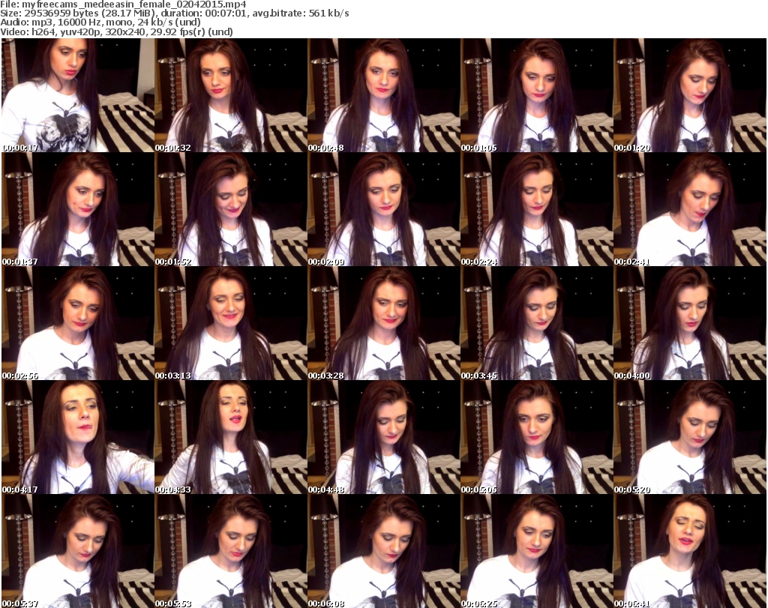Image resolution: width=768 pixels, height=608 pixels.
Task: Click the frame stamped 00:04:48
Action: 383,437
